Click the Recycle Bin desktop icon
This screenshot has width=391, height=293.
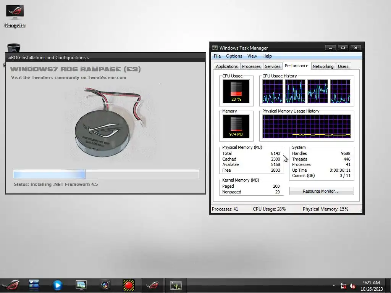[14, 48]
